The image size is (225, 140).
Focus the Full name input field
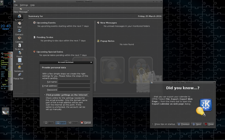click(74, 82)
